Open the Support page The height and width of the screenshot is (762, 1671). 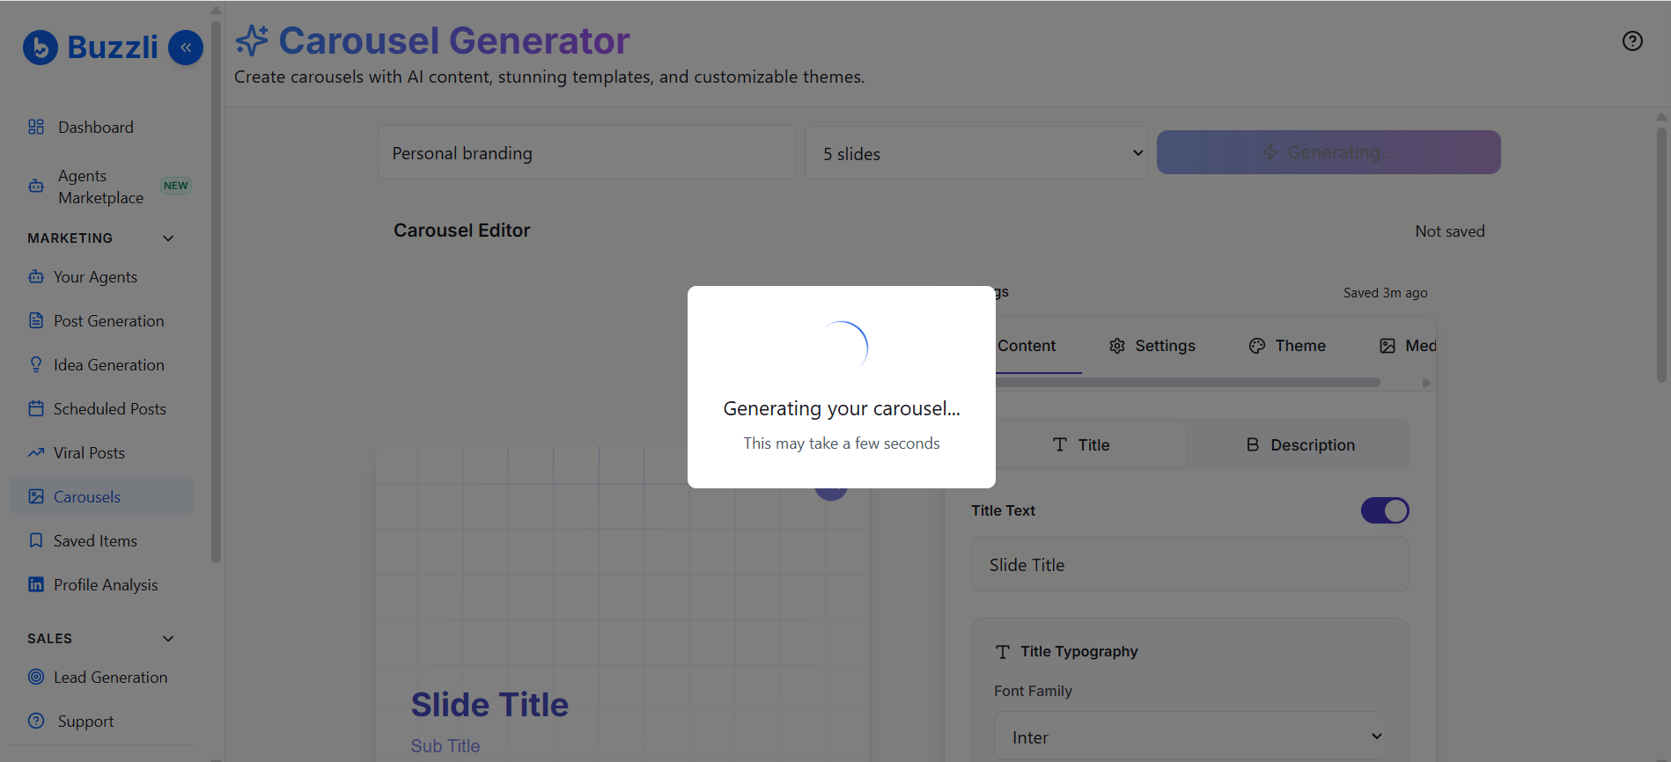click(102, 721)
